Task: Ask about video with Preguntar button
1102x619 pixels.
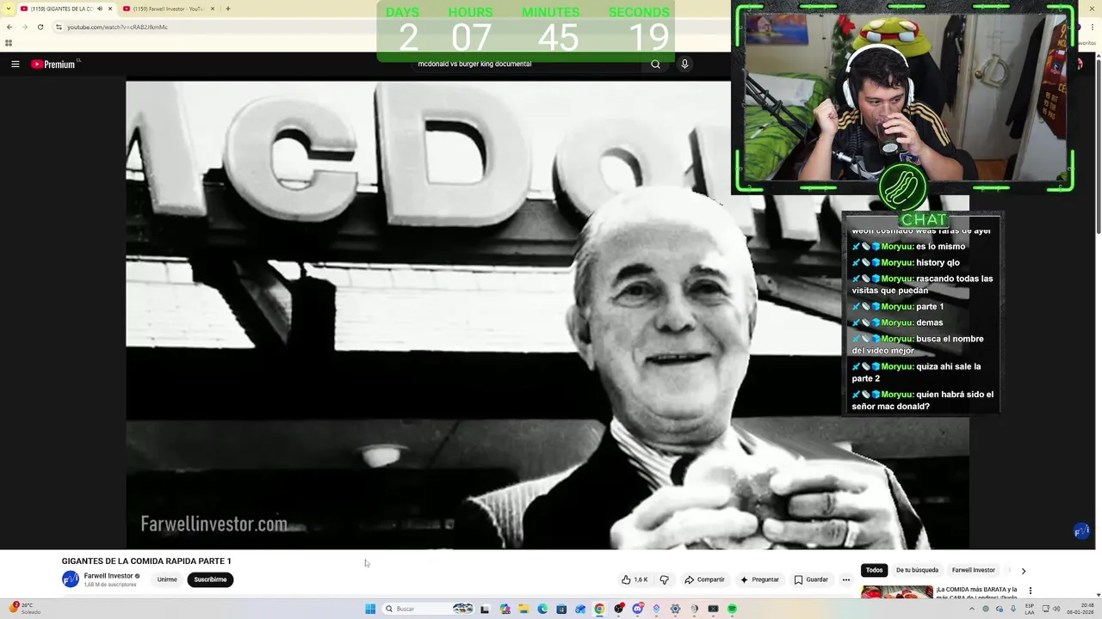Action: tap(759, 579)
